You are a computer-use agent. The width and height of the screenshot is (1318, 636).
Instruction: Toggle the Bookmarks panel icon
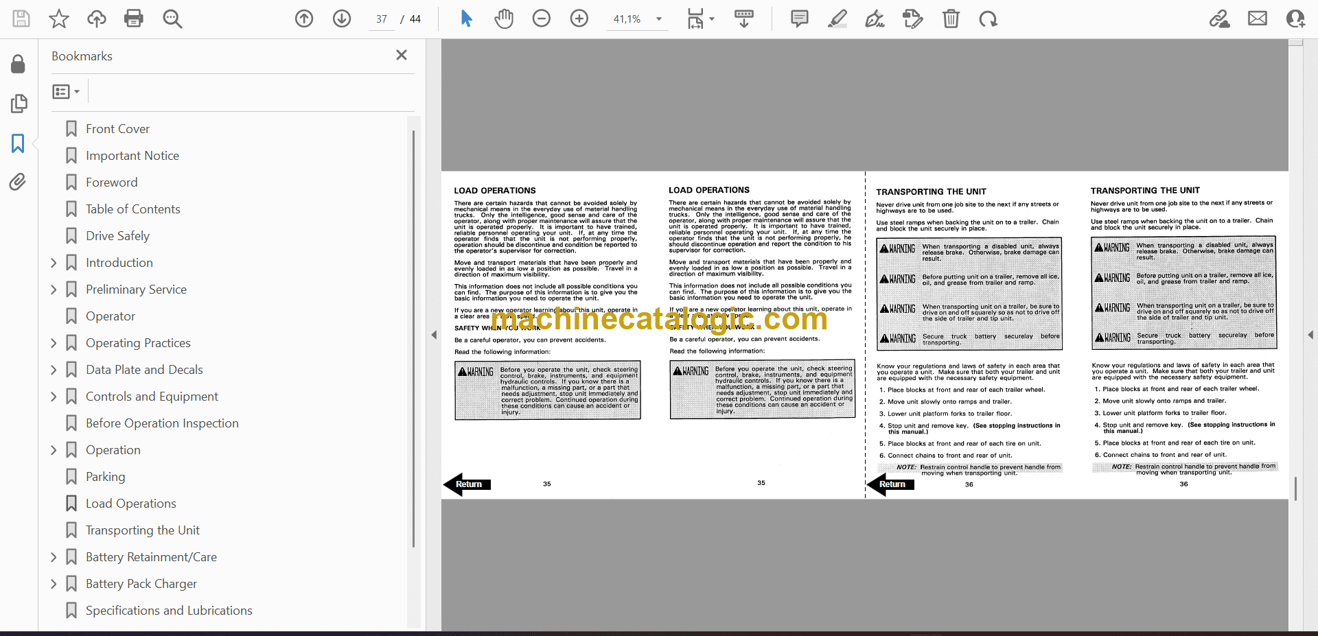pyautogui.click(x=19, y=143)
